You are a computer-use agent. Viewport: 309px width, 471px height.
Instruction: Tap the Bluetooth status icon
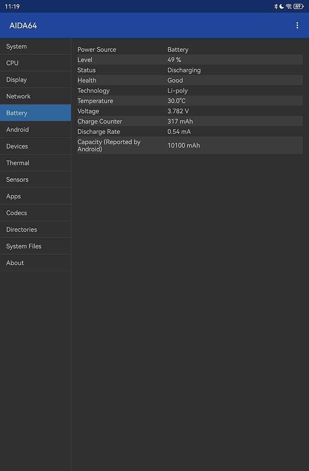click(x=276, y=6)
